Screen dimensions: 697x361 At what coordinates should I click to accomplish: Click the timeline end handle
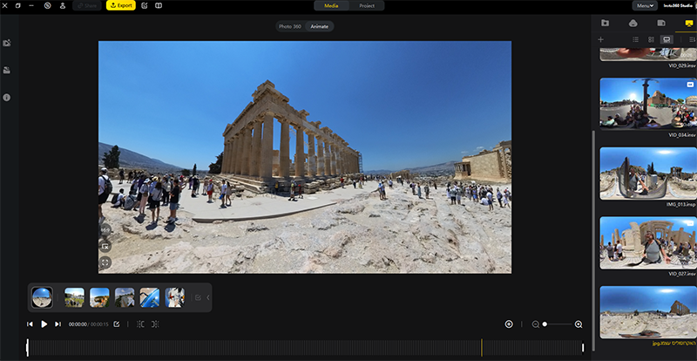[x=583, y=348]
